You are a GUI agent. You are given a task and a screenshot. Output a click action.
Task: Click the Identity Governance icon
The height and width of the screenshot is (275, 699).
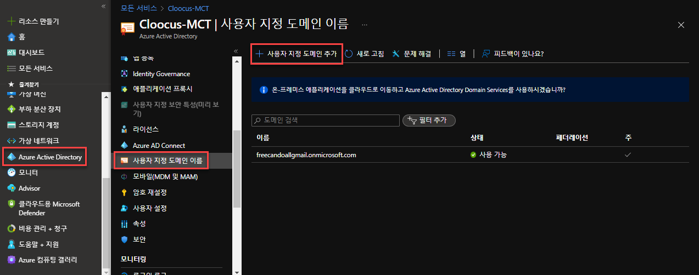pyautogui.click(x=124, y=73)
